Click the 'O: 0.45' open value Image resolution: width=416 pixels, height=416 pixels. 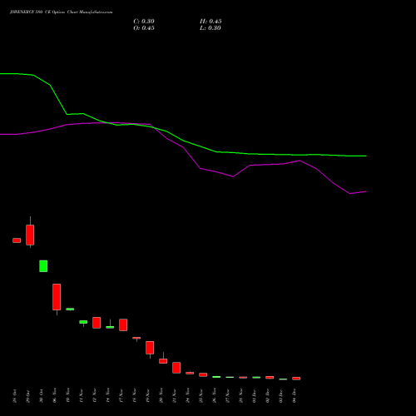(144, 28)
